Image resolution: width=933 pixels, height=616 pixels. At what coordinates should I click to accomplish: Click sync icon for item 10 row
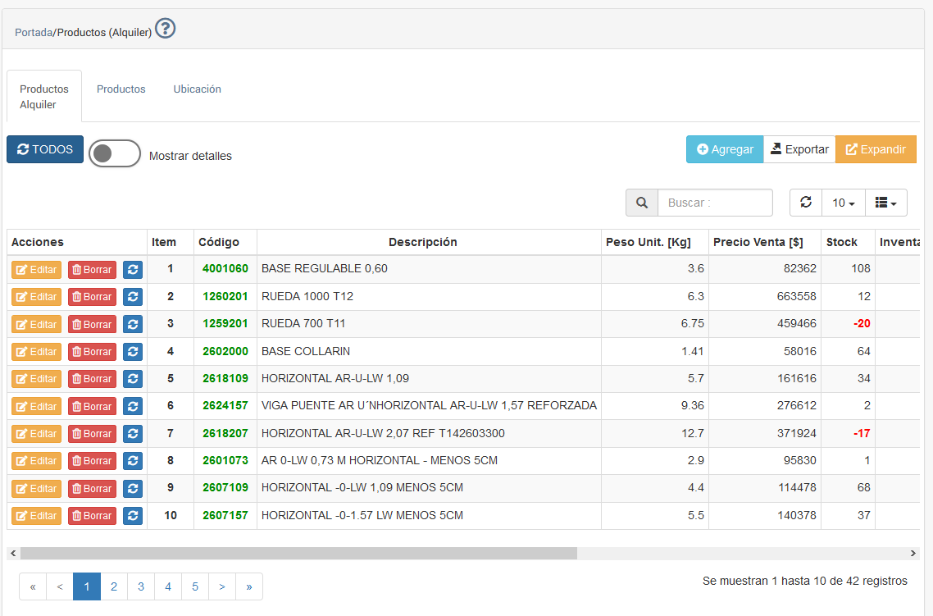point(133,516)
